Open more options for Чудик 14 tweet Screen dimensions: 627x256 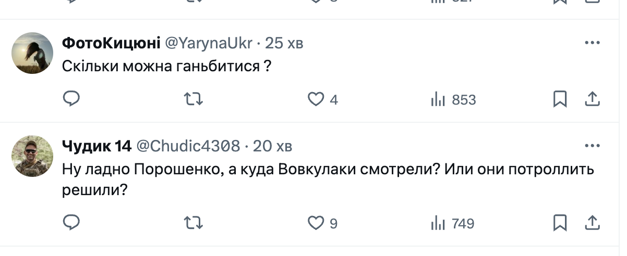[x=592, y=146]
